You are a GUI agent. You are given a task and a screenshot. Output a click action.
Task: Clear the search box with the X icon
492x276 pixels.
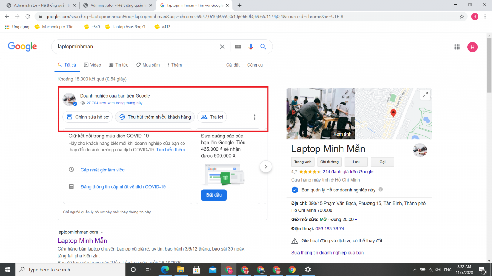pyautogui.click(x=222, y=47)
